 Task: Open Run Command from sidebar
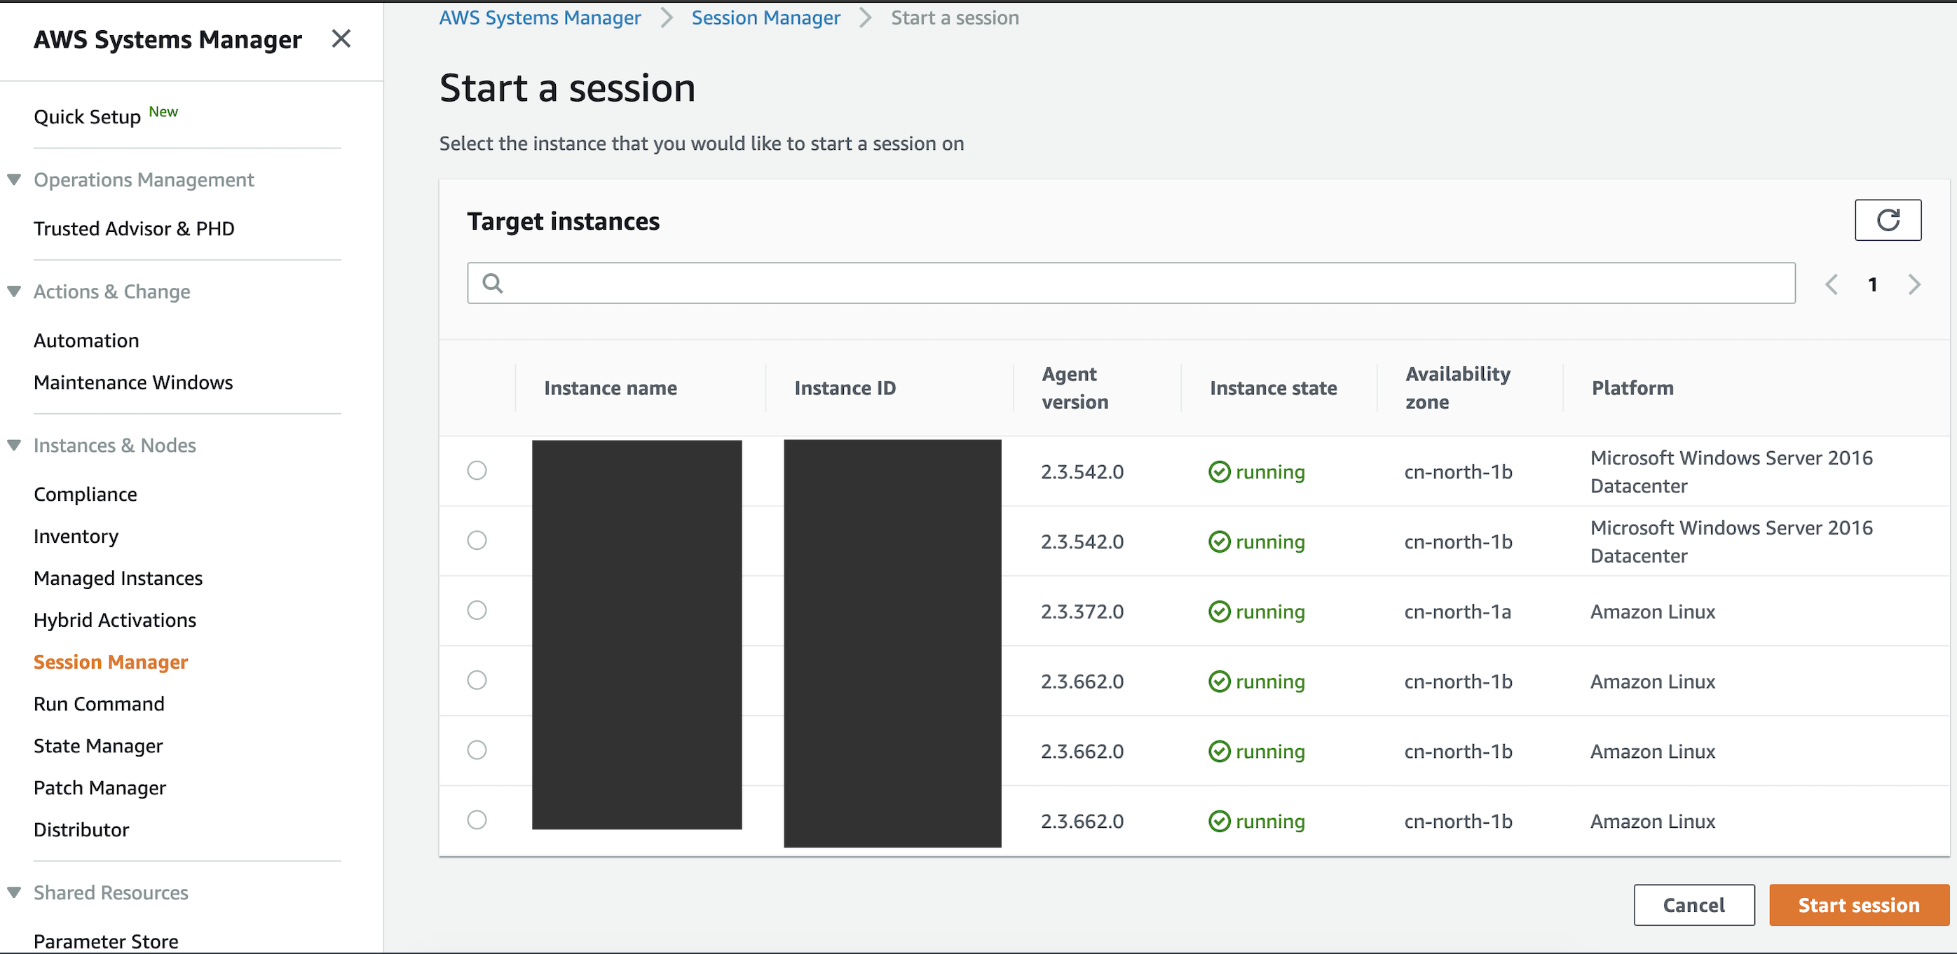[x=99, y=703]
